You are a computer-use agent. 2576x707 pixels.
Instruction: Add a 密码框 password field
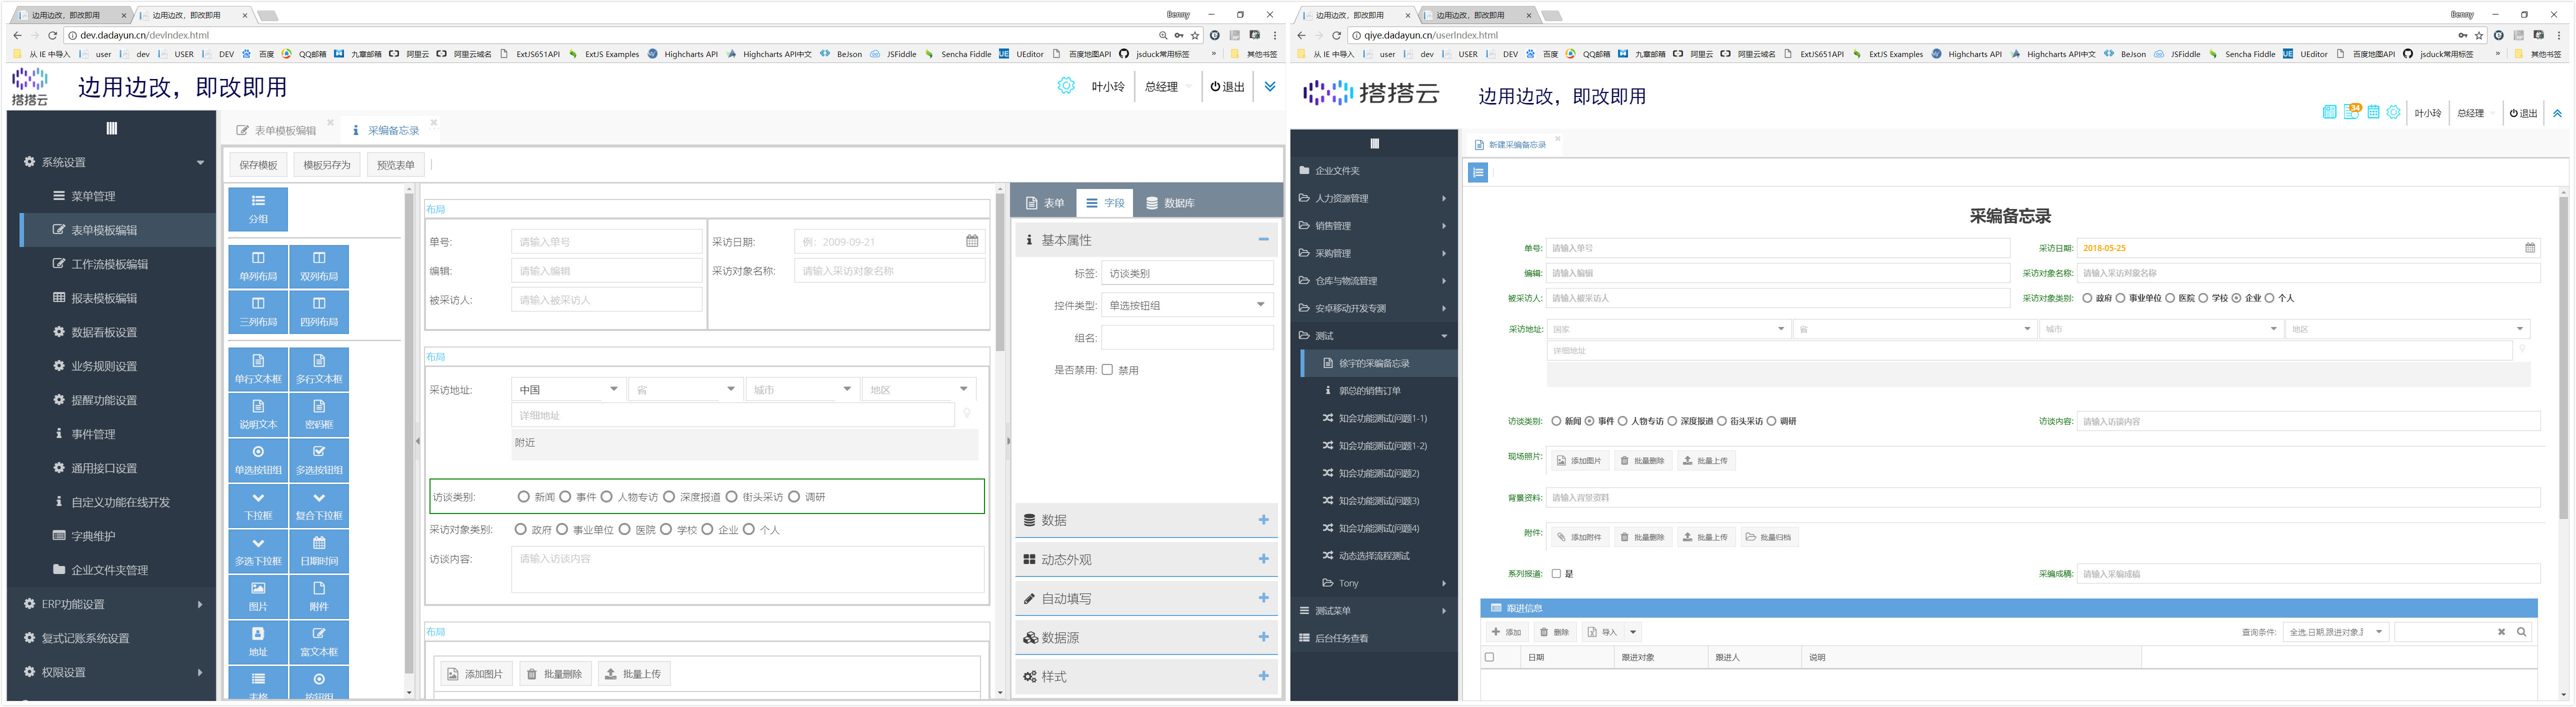coord(319,414)
